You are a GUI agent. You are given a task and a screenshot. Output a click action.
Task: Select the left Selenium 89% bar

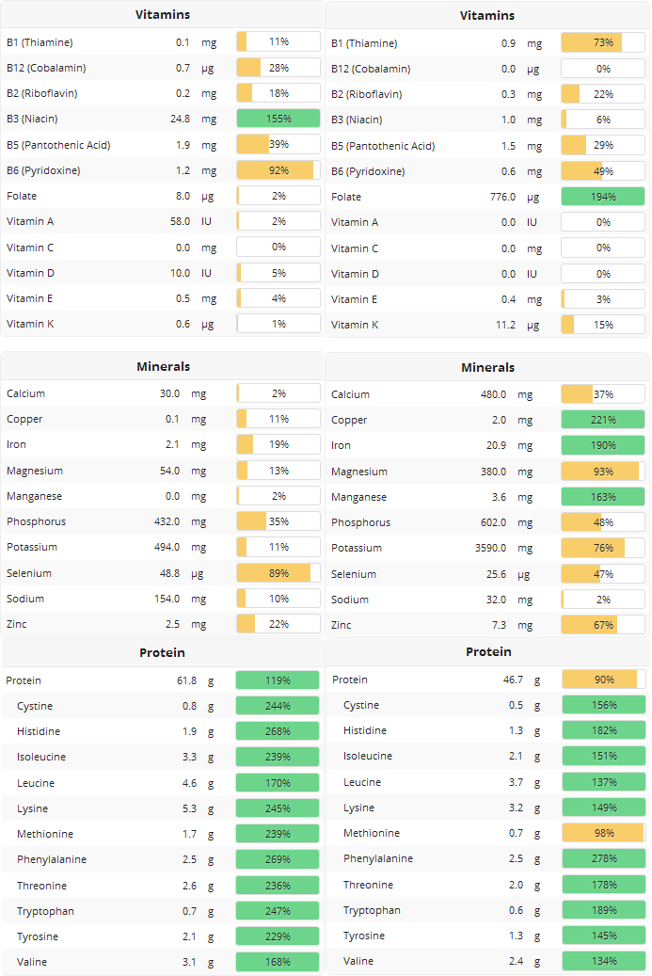click(x=278, y=572)
